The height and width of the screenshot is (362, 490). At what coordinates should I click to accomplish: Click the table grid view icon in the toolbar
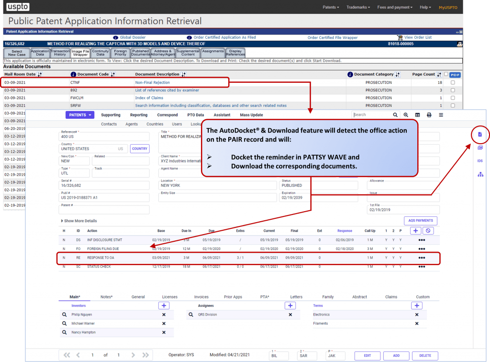coord(417,115)
